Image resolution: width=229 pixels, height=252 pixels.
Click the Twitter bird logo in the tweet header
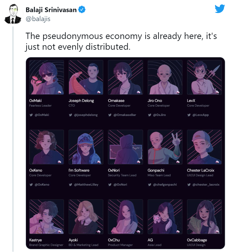click(220, 9)
